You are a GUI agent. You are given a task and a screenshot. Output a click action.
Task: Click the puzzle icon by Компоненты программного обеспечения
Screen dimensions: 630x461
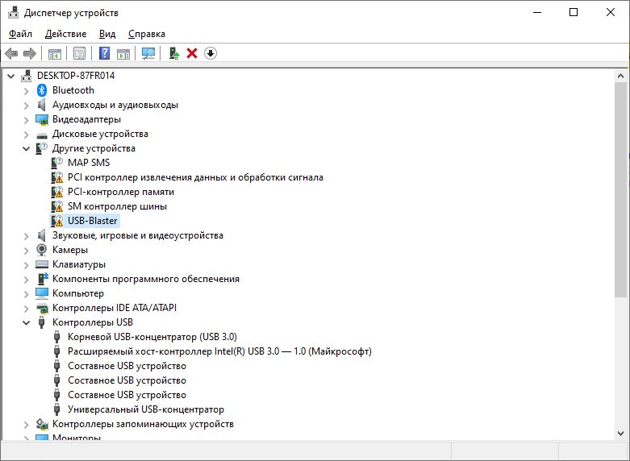(x=42, y=278)
